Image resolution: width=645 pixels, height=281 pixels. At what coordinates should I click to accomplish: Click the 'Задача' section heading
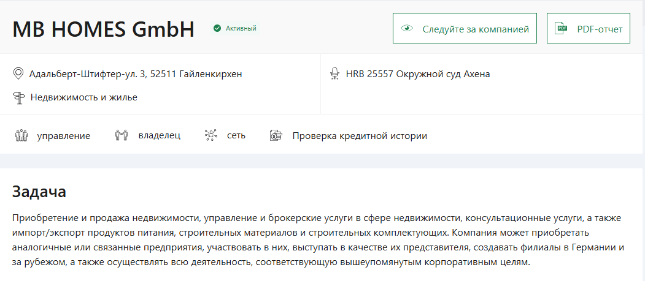point(39,192)
